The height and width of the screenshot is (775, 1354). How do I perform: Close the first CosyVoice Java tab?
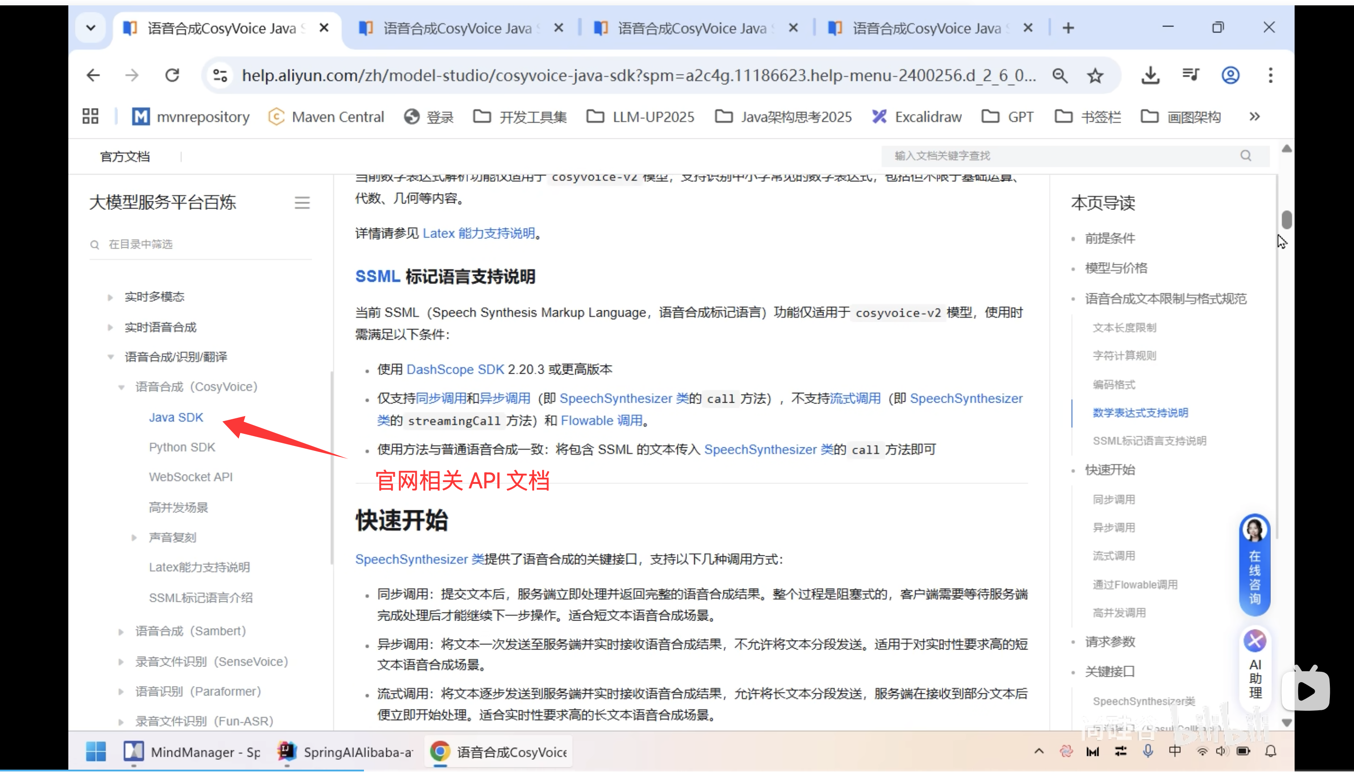coord(324,28)
